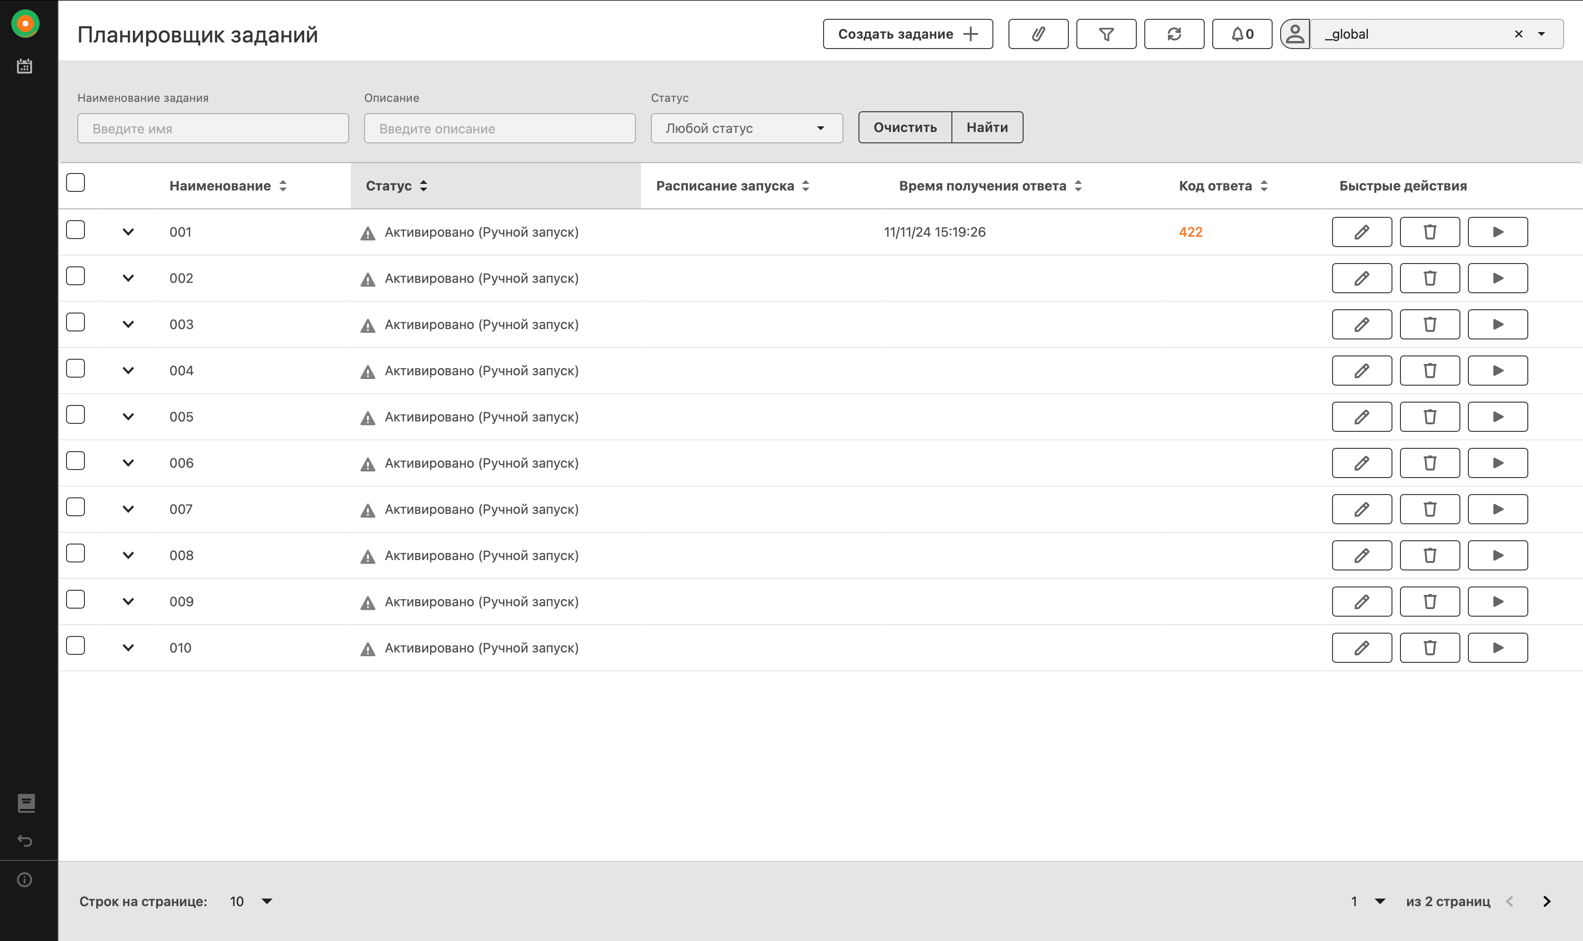
Task: Expand row details for task 004
Action: tap(128, 370)
